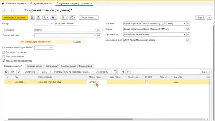Close the Поступление товаров (создание) tab

click(92, 3)
